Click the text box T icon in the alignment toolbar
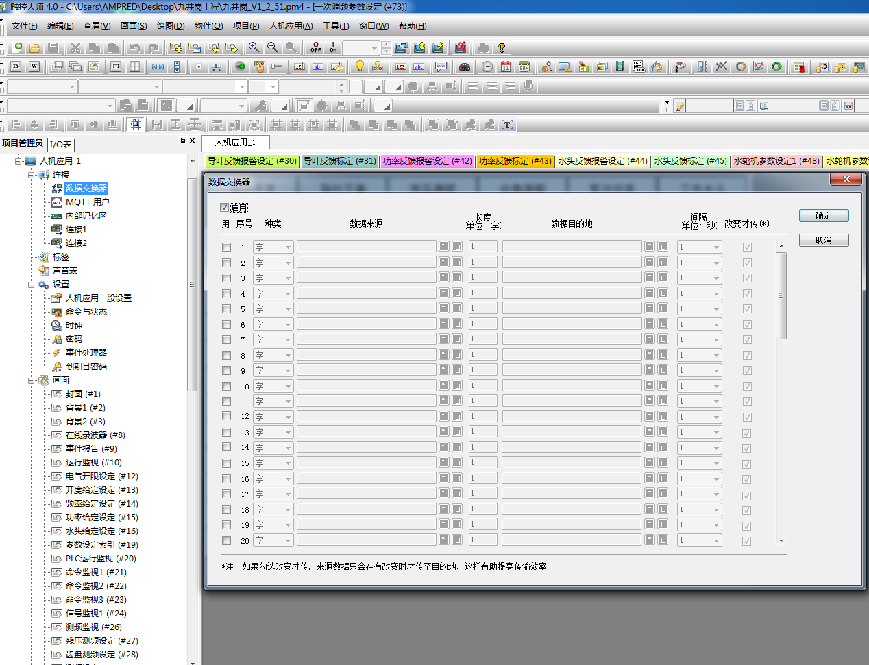The height and width of the screenshot is (665, 869). coord(507,125)
